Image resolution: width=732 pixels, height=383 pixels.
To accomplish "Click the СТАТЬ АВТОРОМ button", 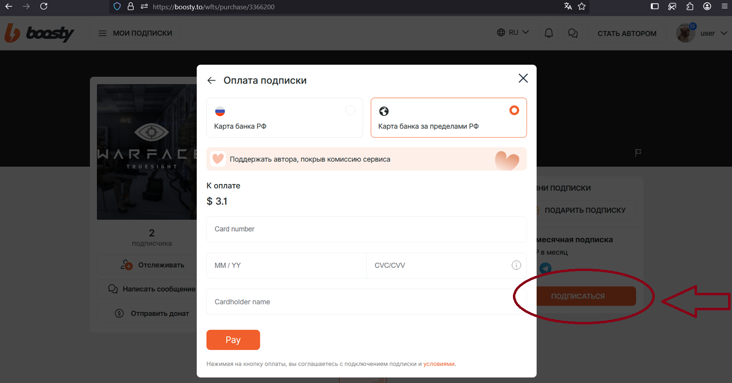I will (627, 33).
